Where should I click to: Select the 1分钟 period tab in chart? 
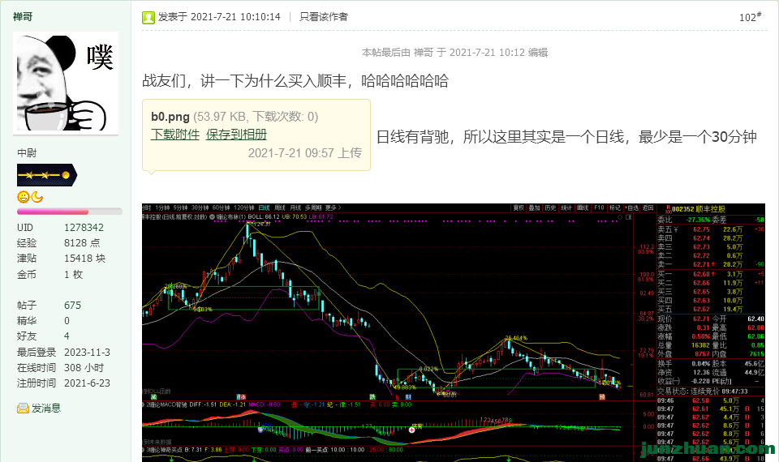(x=162, y=207)
